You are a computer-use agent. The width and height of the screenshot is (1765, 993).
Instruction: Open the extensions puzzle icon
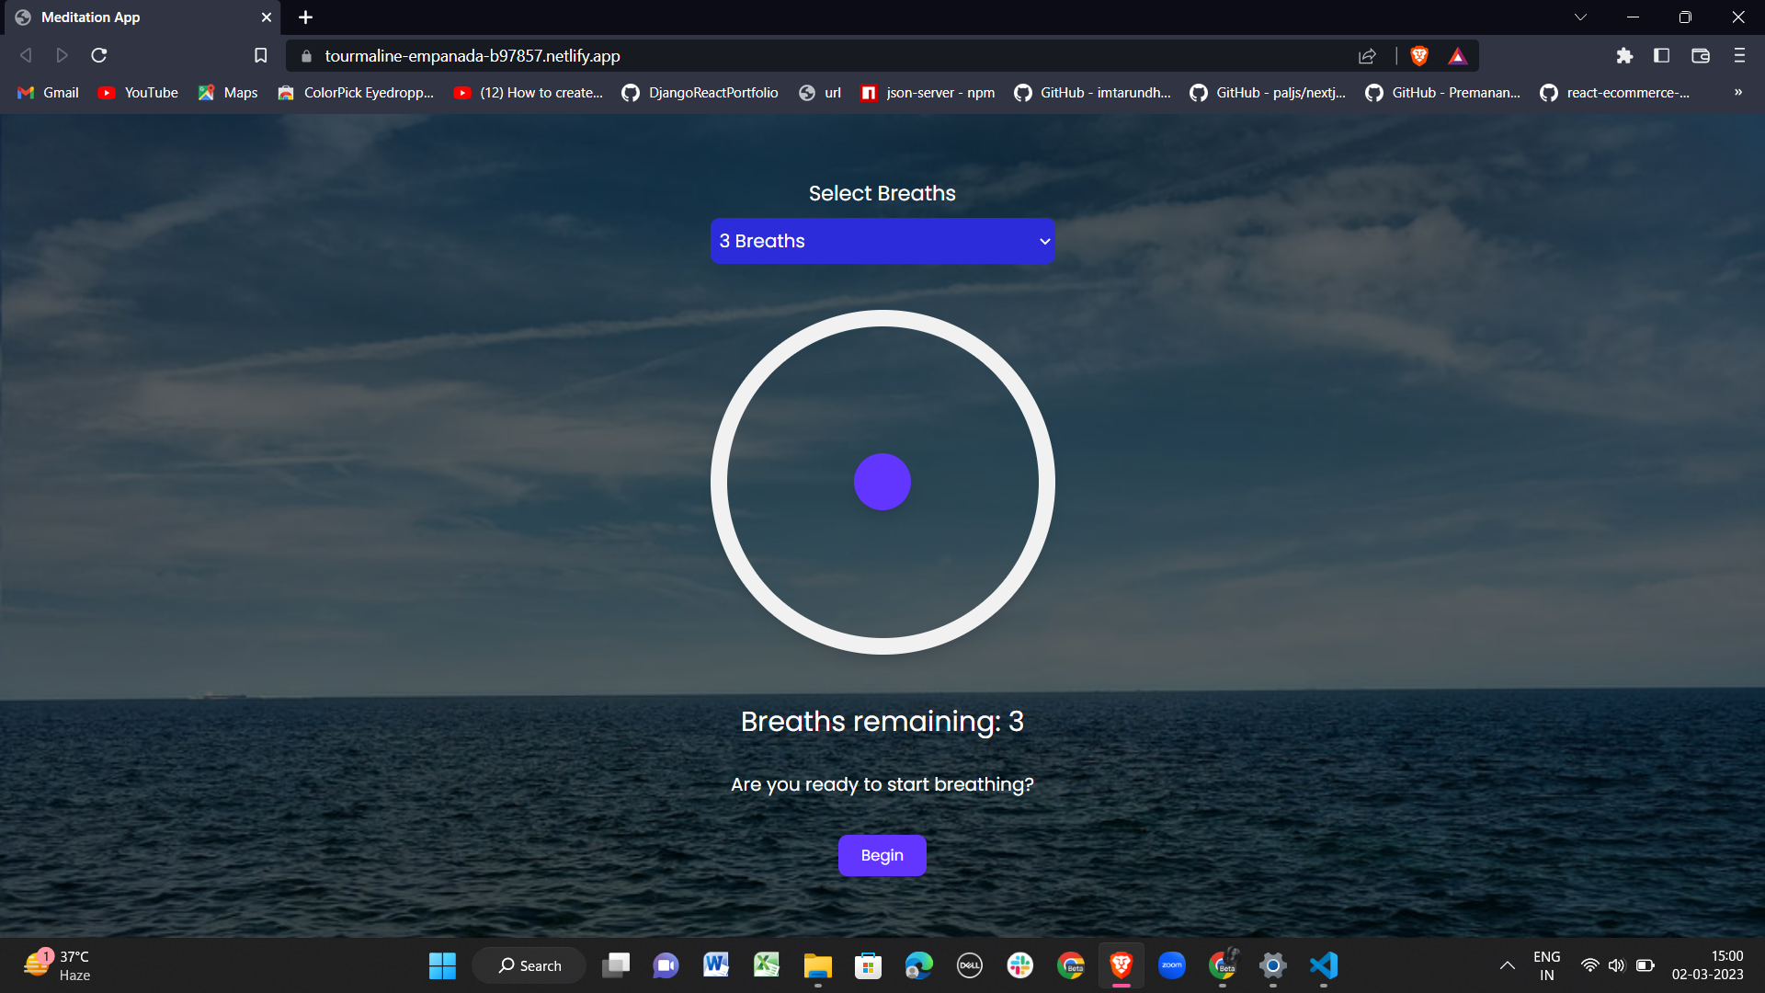[1624, 56]
